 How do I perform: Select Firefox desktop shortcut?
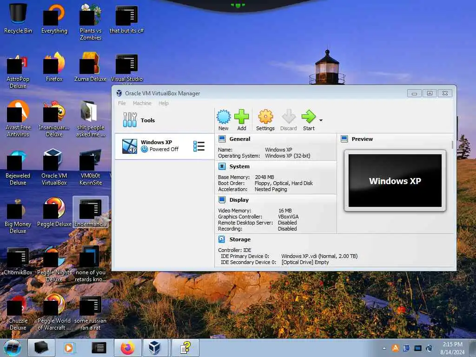[54, 67]
